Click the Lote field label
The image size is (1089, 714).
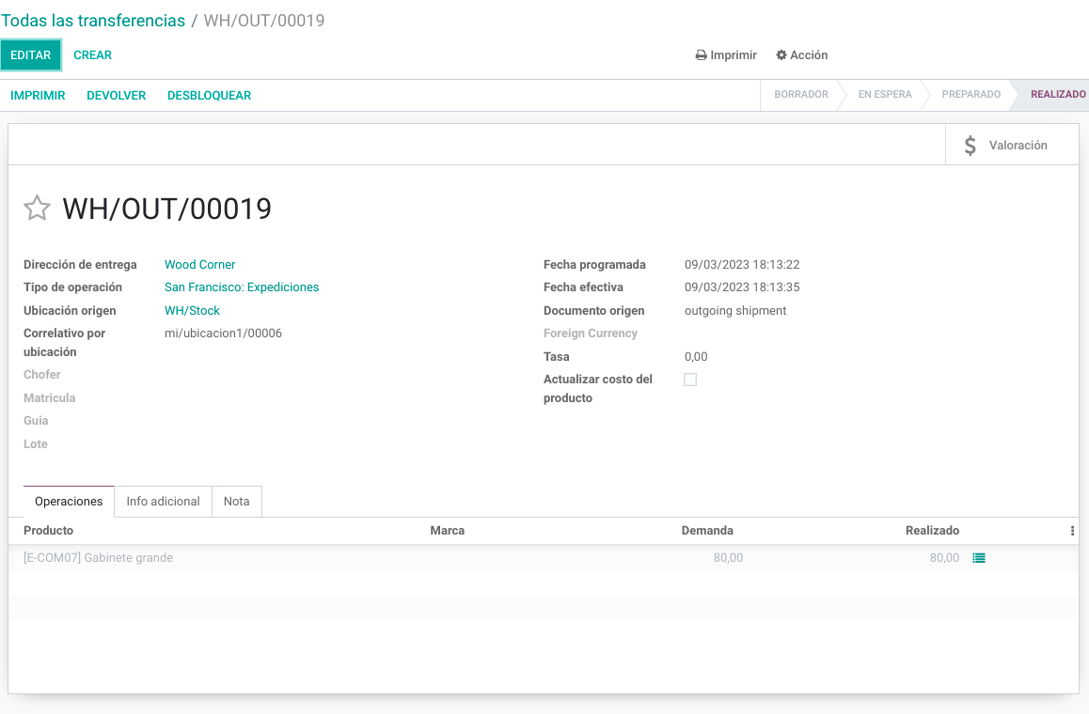click(36, 444)
